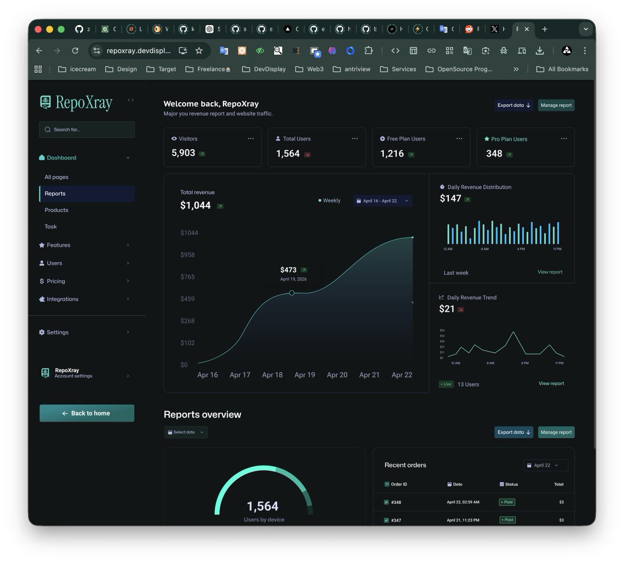
Task: Open View report link under Daily Revenue Trend
Action: point(551,383)
